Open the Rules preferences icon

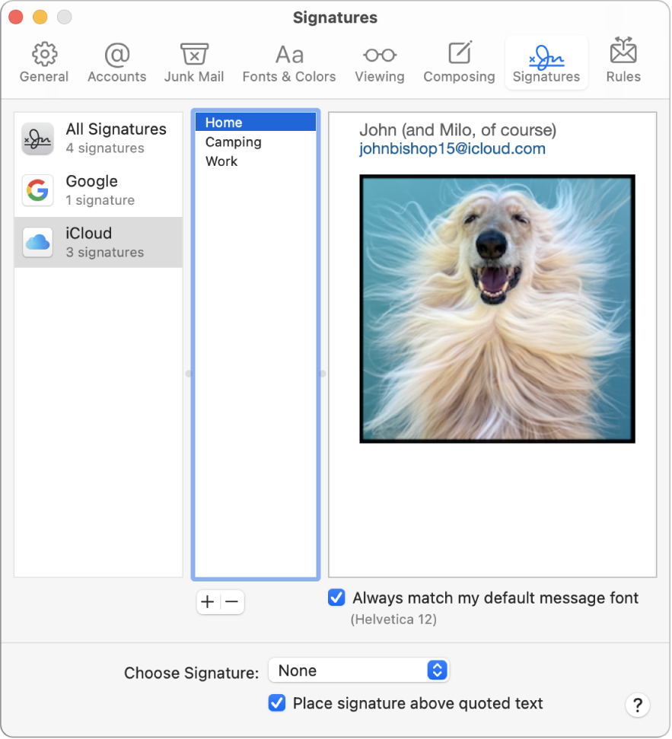point(623,62)
